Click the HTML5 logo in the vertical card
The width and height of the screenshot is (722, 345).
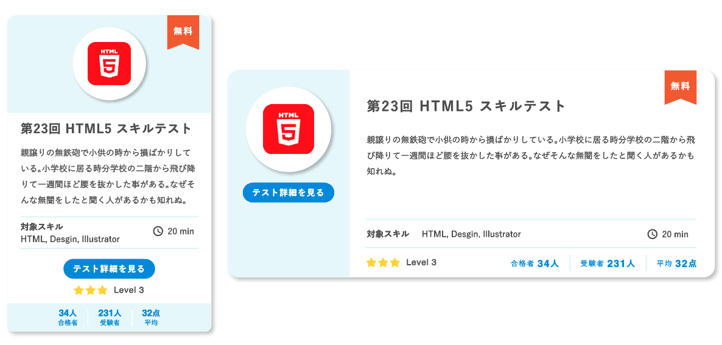click(x=109, y=63)
